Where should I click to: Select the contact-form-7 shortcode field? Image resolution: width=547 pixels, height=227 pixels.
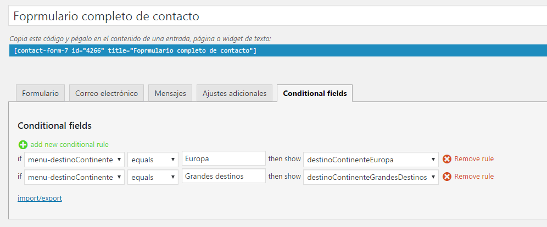tap(278, 50)
